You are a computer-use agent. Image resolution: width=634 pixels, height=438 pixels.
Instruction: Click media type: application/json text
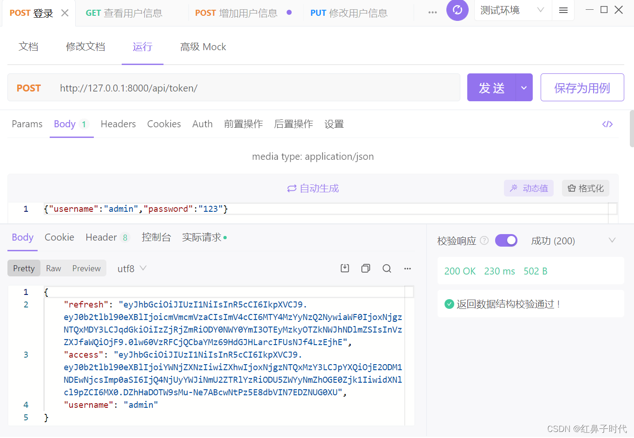(313, 157)
